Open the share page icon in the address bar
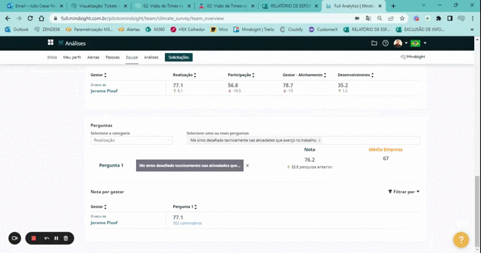Screen dimensions: 481x253 pos(391,18)
